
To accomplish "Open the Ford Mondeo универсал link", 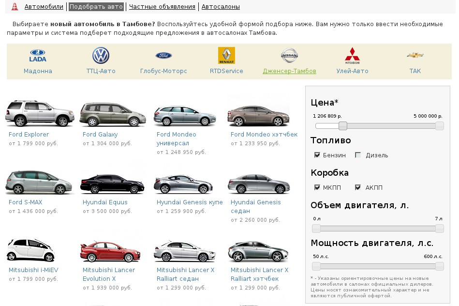I will click(x=177, y=138).
